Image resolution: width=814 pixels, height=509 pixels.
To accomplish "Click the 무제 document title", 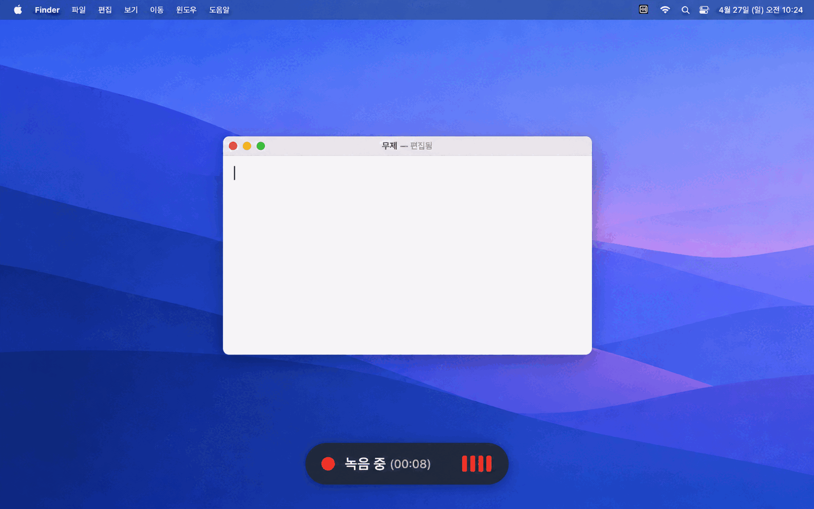I will pos(389,146).
